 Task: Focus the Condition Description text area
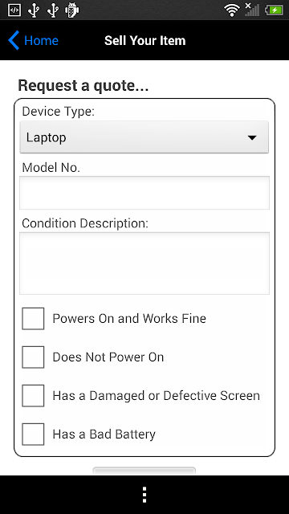point(144,263)
